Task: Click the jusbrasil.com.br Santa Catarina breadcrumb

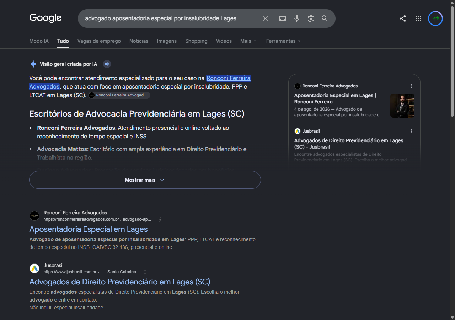Action: pos(90,272)
